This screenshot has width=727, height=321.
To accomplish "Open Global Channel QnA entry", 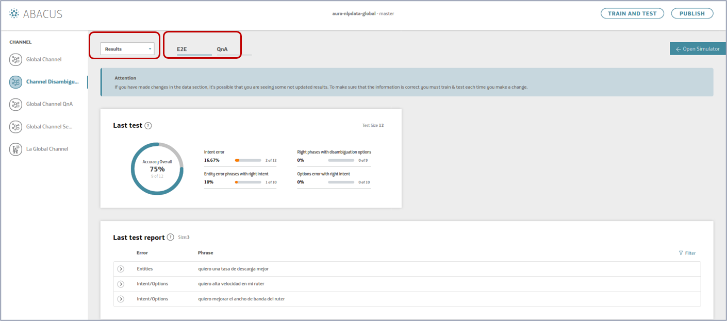I will pos(49,104).
